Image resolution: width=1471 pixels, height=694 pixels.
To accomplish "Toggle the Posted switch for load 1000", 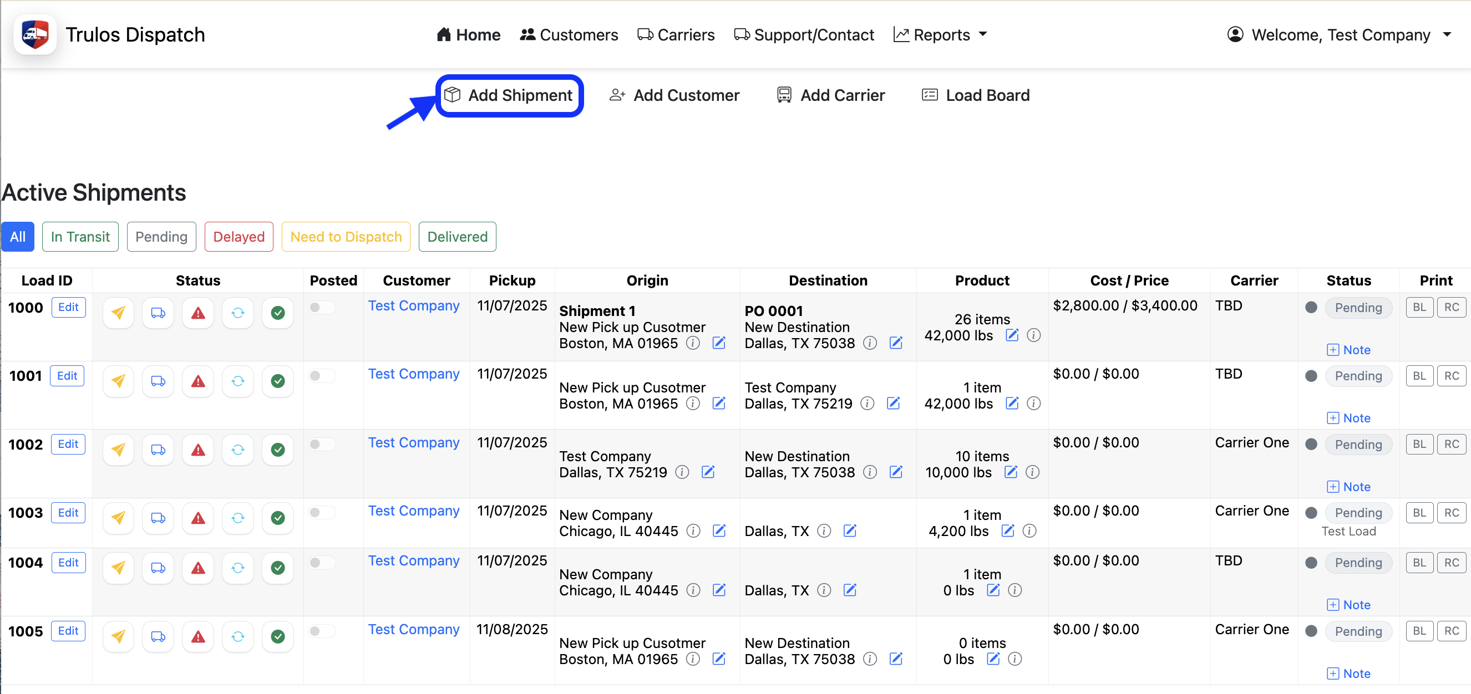I will pos(322,307).
